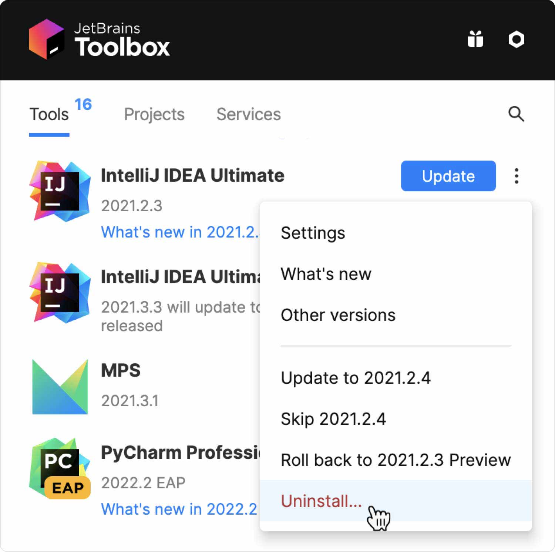Launch IntelliJ IDEA Ultimate 2021.2.3 icon

click(x=60, y=191)
